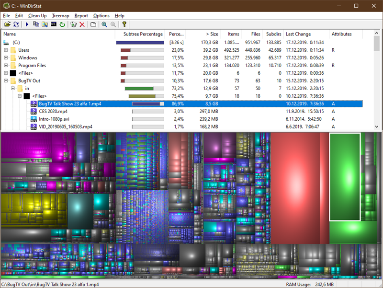Open Command Prompt here via toolbar icon

coord(54,24)
